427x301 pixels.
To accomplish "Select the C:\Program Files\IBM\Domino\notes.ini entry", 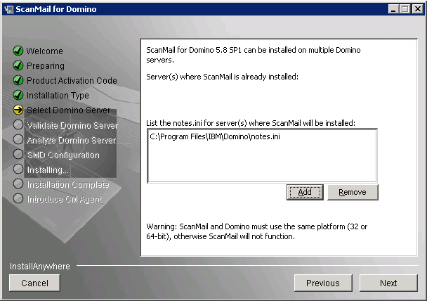I will 215,136.
